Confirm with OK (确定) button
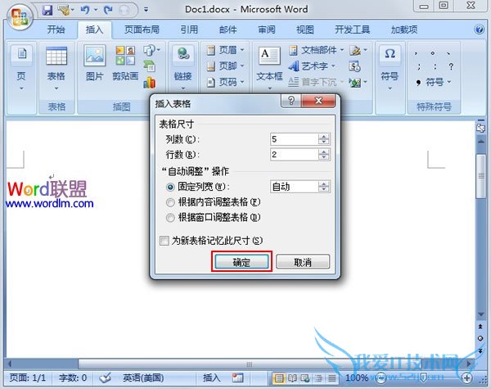 coord(241,262)
